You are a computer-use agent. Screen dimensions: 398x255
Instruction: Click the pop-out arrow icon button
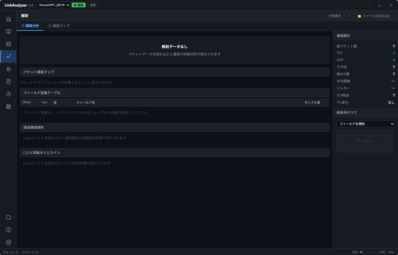[349, 16]
